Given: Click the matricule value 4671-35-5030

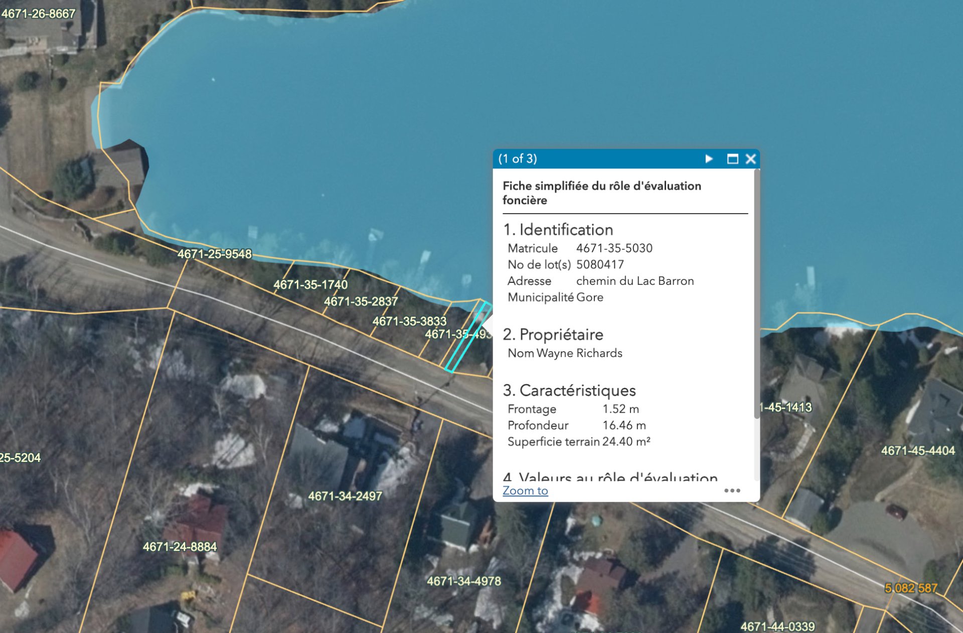Looking at the screenshot, I should [x=614, y=248].
